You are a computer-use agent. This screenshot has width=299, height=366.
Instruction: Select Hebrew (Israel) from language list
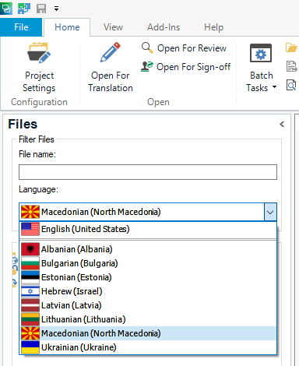(148, 291)
